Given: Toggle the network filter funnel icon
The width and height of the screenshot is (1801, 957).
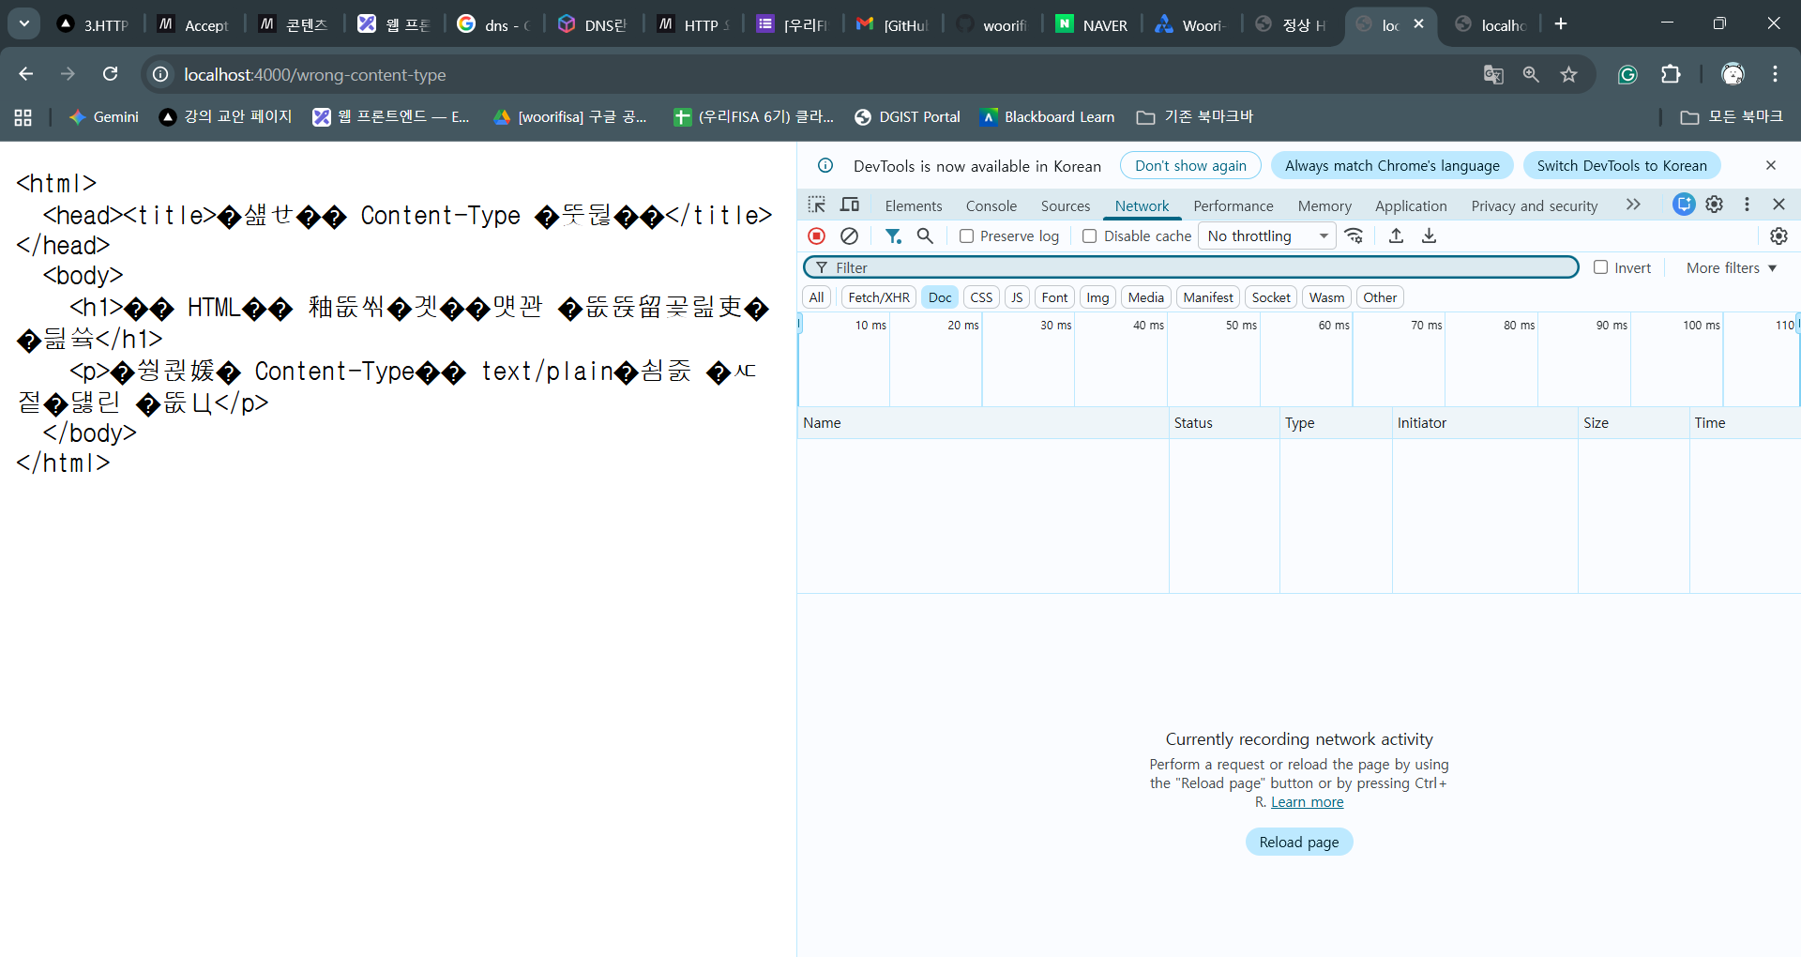Looking at the screenshot, I should click(x=893, y=236).
